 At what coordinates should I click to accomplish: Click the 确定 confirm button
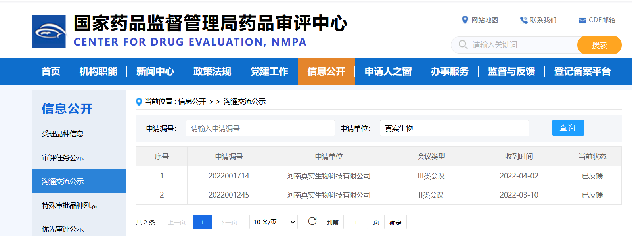(395, 222)
